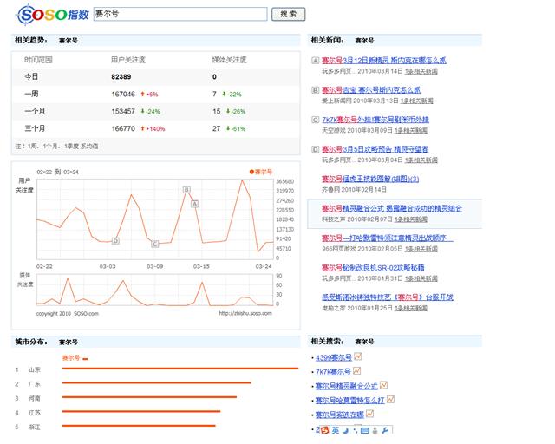Open trend icon beside 赛尔号哈莫雷特怎么打
This screenshot has width=555, height=444.
point(390,400)
